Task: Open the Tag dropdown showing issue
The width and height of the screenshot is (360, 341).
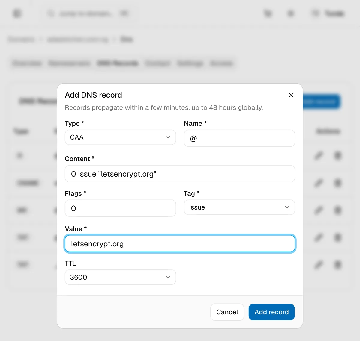Action: pyautogui.click(x=239, y=207)
